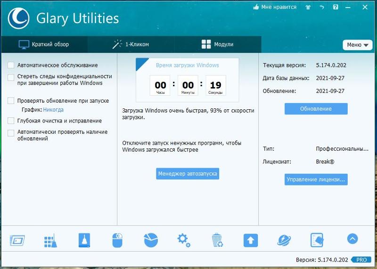The image size is (377, 269).
Task: Click the График: label
Action: click(32, 110)
